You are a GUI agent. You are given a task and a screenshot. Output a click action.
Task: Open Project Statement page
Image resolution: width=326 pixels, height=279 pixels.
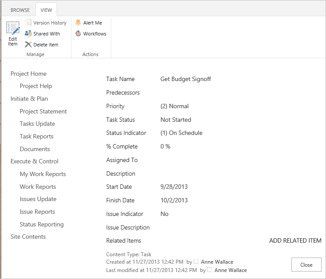[43, 112]
